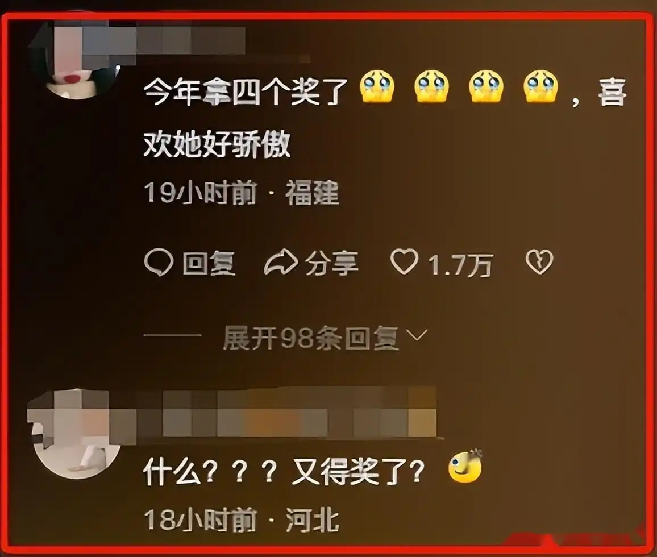Like the comment with the heart icon
The height and width of the screenshot is (557, 657).
click(404, 261)
